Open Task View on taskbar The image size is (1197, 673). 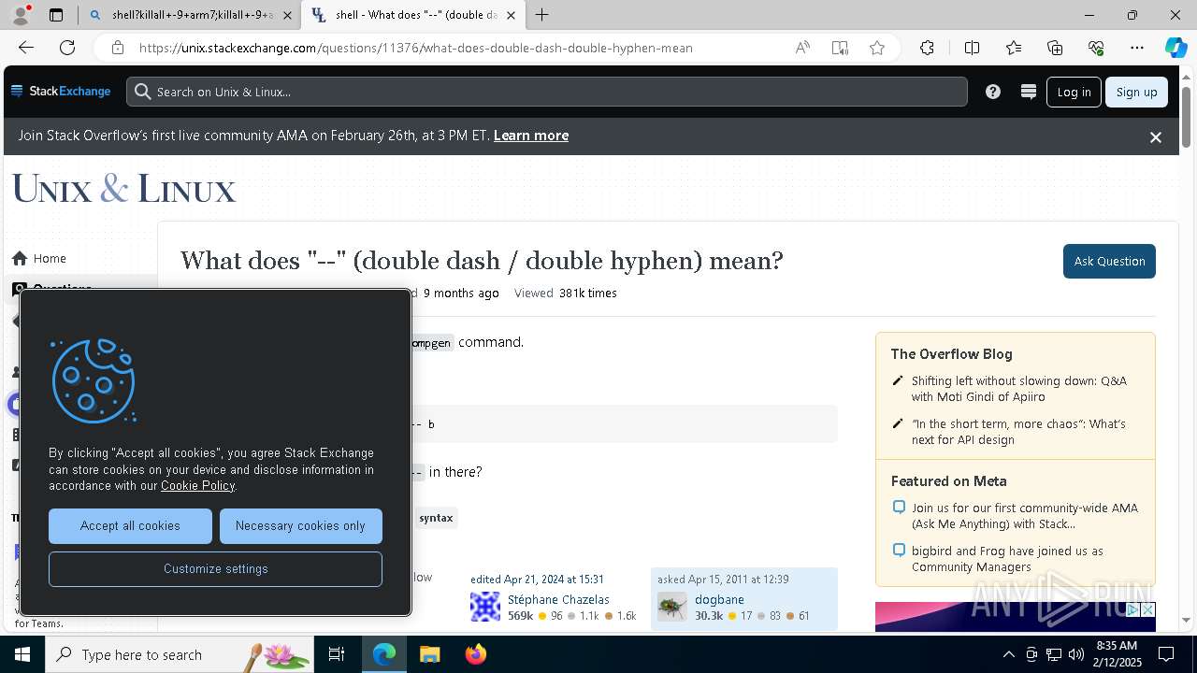[337, 654]
